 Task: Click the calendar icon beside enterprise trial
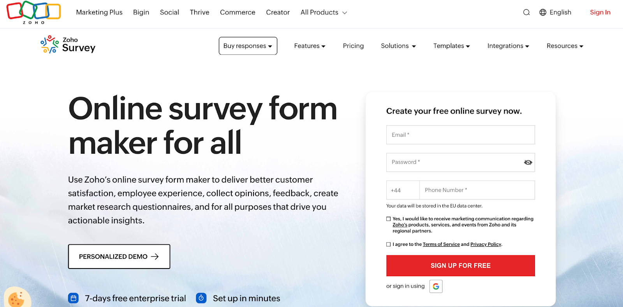click(x=73, y=298)
